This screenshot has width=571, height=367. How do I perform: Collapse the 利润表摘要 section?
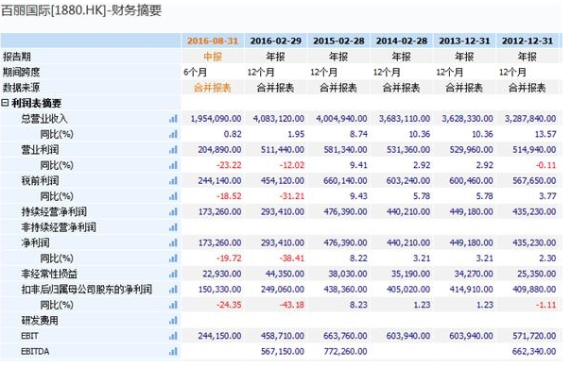pyautogui.click(x=5, y=103)
